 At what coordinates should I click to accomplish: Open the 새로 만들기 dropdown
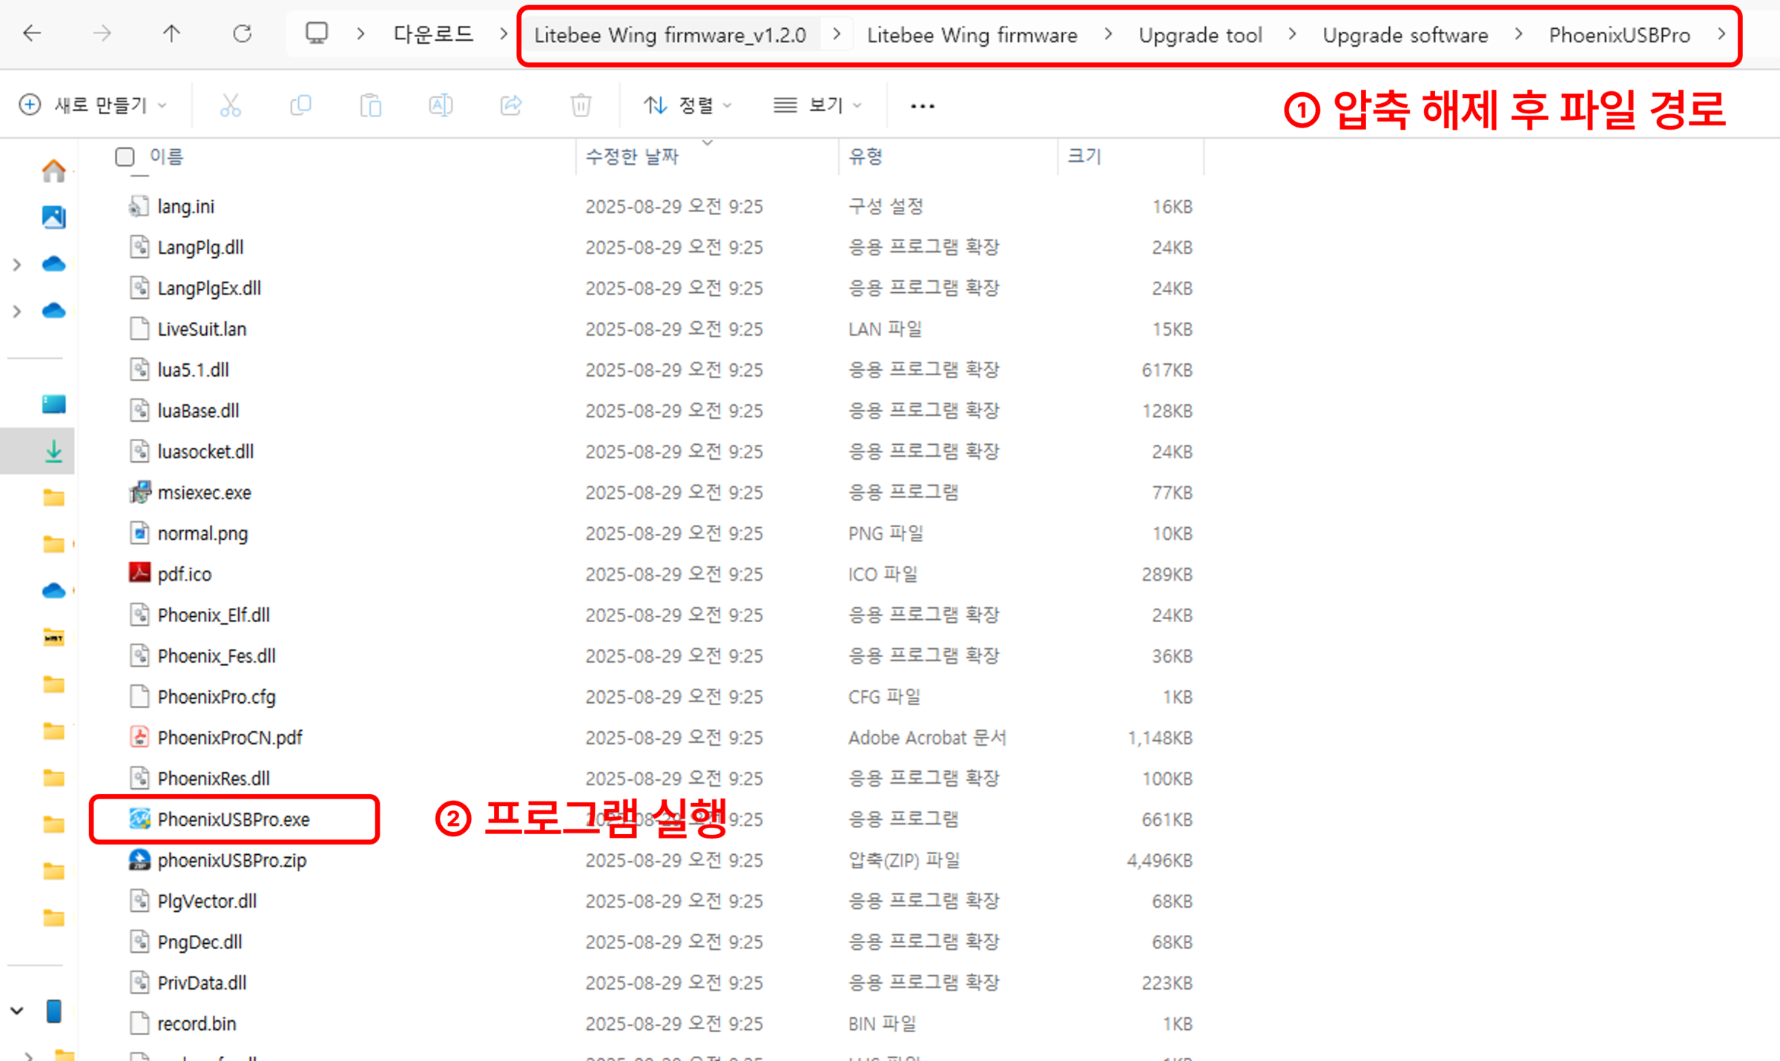pos(93,105)
